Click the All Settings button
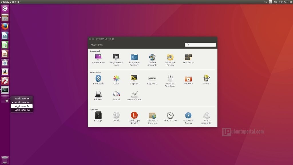293x165 pixels. coord(97,45)
